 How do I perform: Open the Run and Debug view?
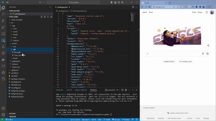pos(3,27)
